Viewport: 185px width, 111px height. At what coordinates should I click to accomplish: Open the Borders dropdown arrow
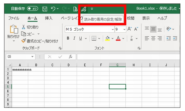[99, 38]
